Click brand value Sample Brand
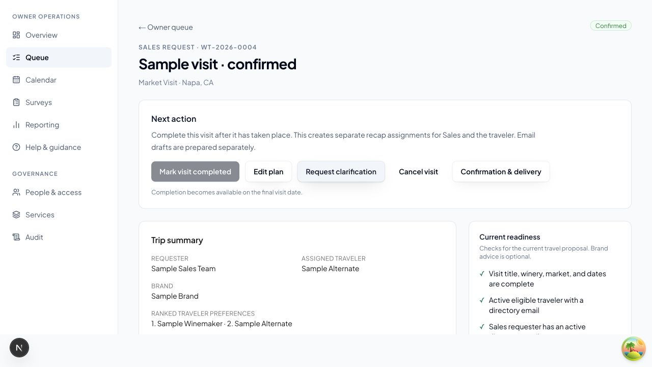 175,296
